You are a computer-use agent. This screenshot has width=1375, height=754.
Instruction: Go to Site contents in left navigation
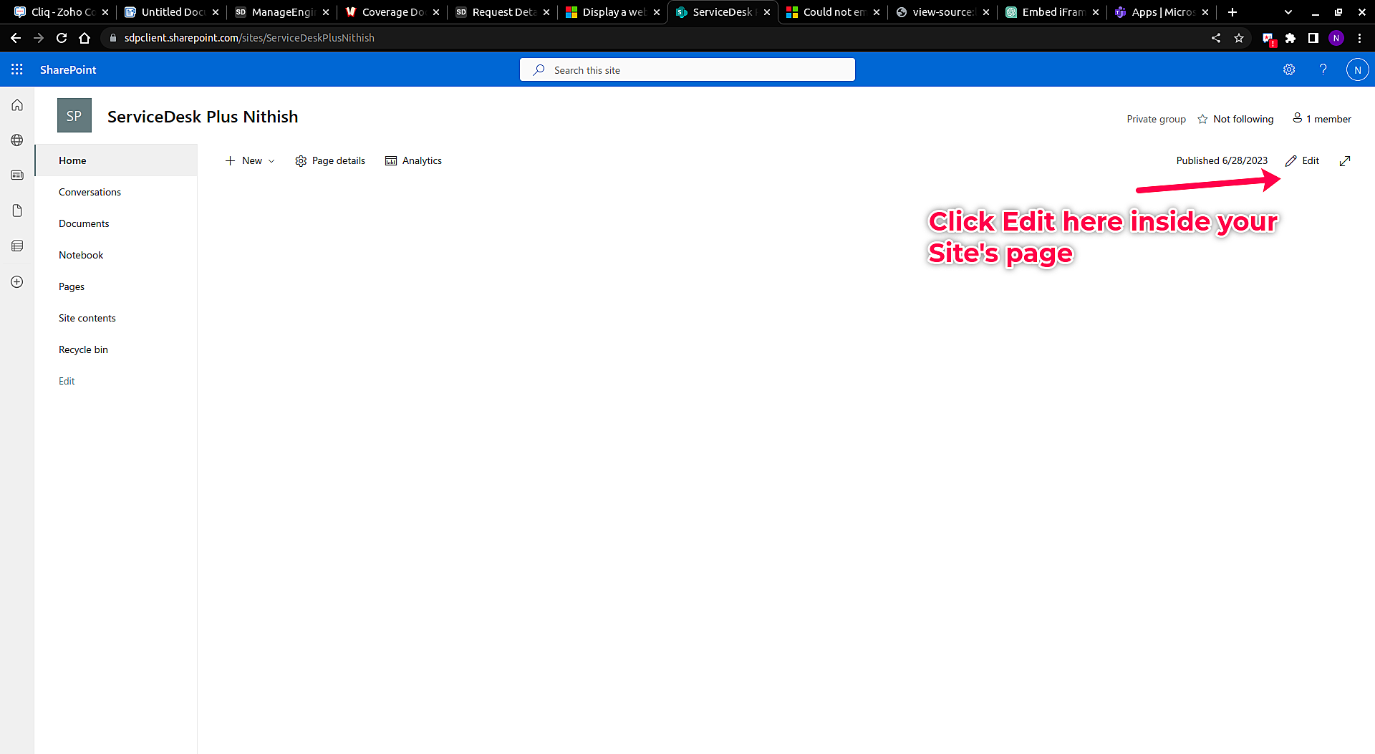coord(87,318)
